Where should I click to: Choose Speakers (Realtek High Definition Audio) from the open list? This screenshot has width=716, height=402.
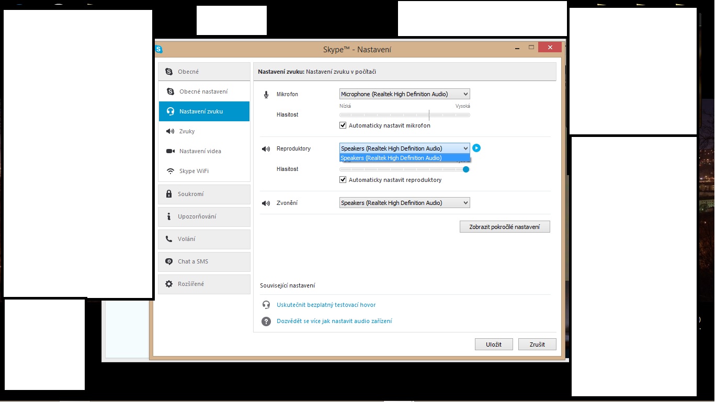(x=405, y=158)
